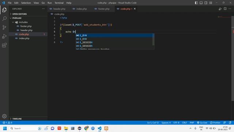Open the File menu
The height and width of the screenshot is (132, 234).
[10, 3]
